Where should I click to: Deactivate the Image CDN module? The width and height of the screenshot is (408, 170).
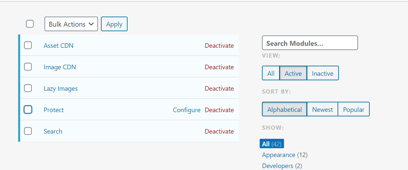[x=219, y=67]
